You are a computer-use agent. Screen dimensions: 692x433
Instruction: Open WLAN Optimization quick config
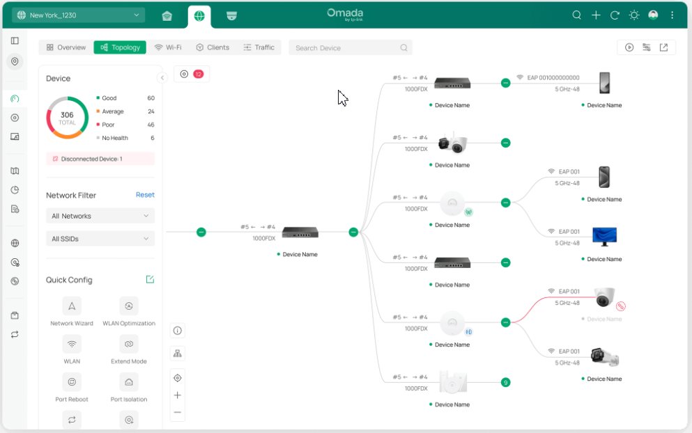click(x=129, y=306)
